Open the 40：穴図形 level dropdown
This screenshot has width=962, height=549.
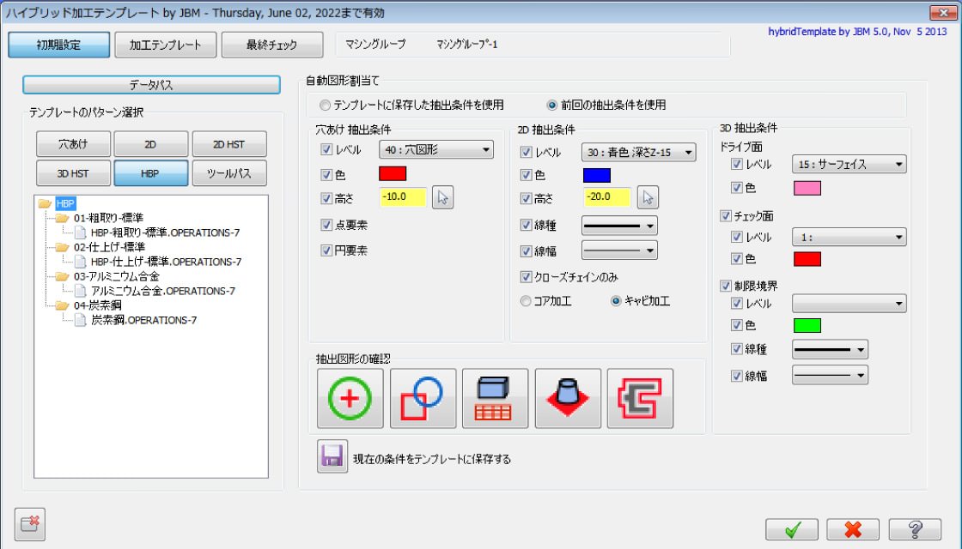pos(436,151)
